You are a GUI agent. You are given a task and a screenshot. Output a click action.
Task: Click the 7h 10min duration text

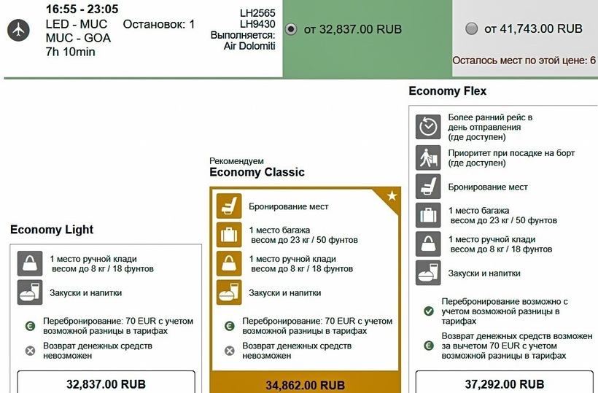coord(70,52)
